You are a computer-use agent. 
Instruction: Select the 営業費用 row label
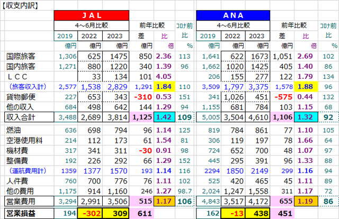click(x=29, y=202)
